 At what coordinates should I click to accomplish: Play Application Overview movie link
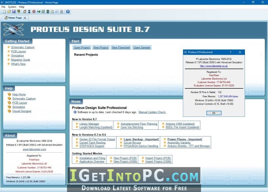pyautogui.click(x=92, y=161)
